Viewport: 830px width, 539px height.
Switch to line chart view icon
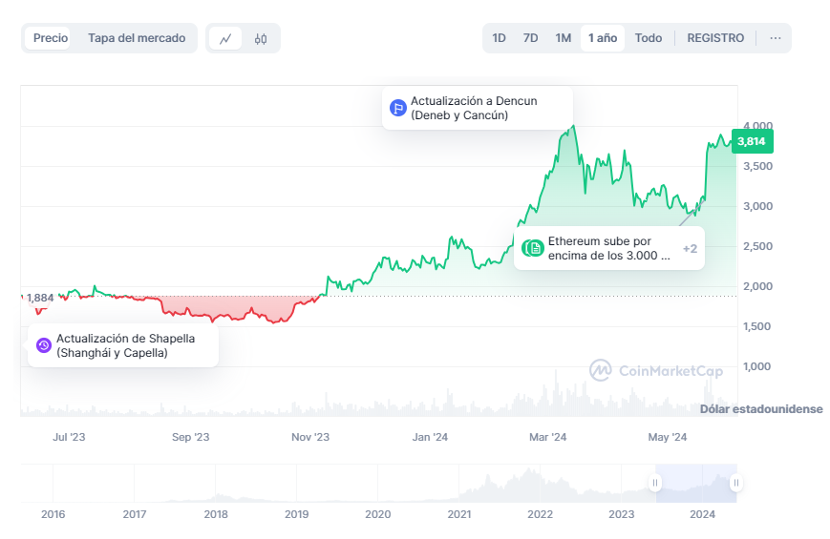point(225,39)
